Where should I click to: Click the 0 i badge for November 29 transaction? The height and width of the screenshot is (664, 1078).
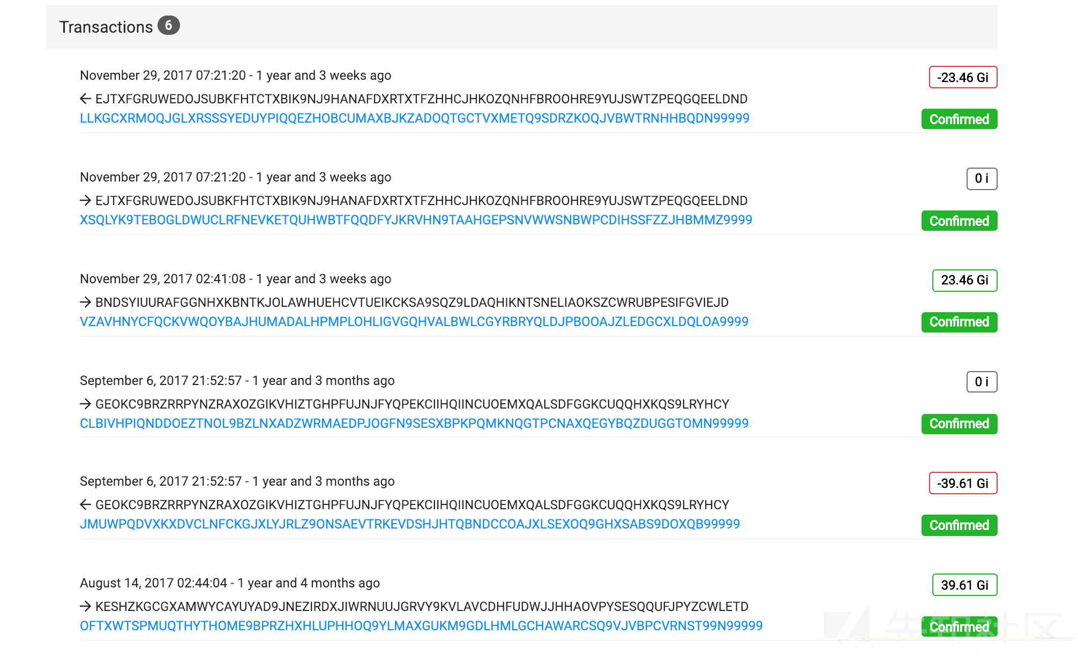[x=982, y=178]
